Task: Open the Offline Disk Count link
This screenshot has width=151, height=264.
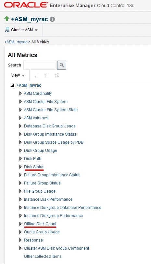Action: pyautogui.click(x=40, y=224)
